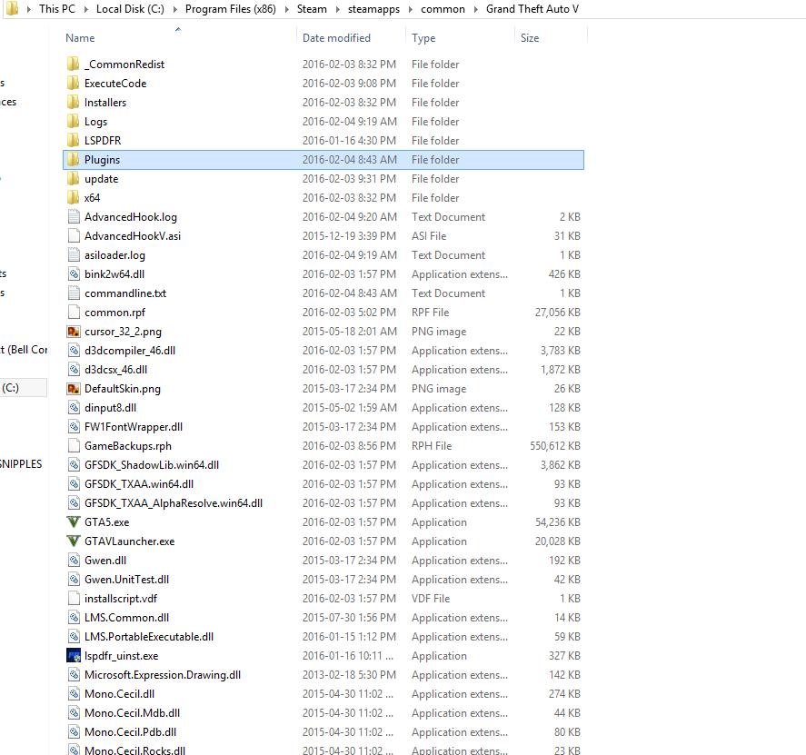This screenshot has height=755, width=806.
Task: Expand the dropdown arrow after Program Files (x86)
Action: pyautogui.click(x=286, y=9)
